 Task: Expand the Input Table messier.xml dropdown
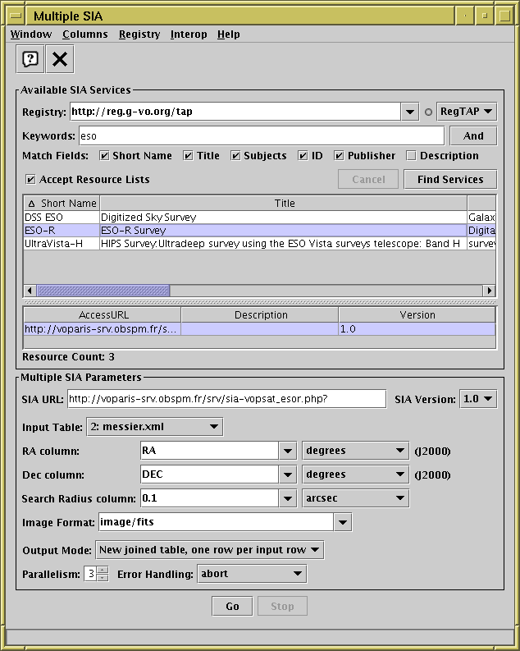[154, 426]
